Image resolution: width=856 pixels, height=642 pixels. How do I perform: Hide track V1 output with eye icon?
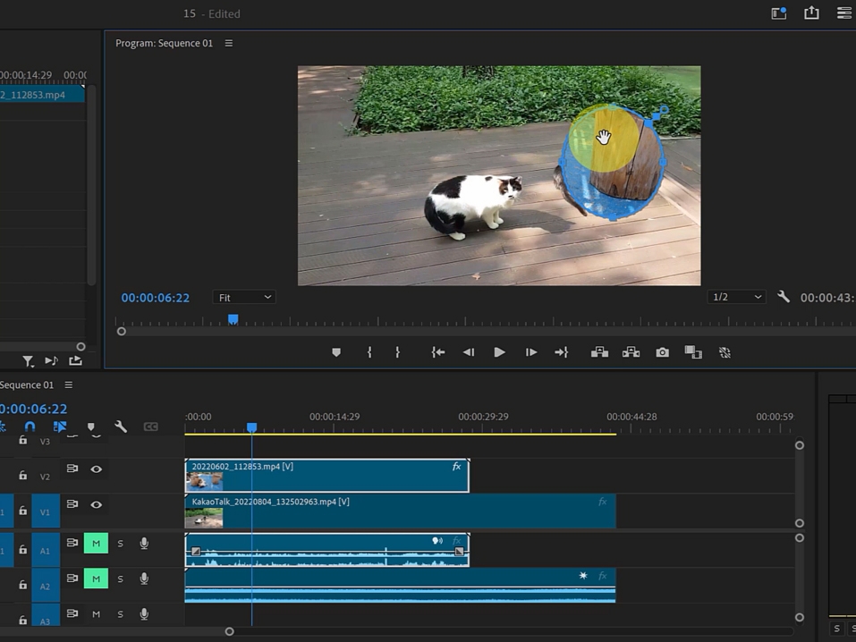(96, 504)
